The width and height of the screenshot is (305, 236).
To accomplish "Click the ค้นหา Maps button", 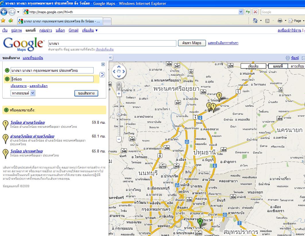I will pos(192,43).
